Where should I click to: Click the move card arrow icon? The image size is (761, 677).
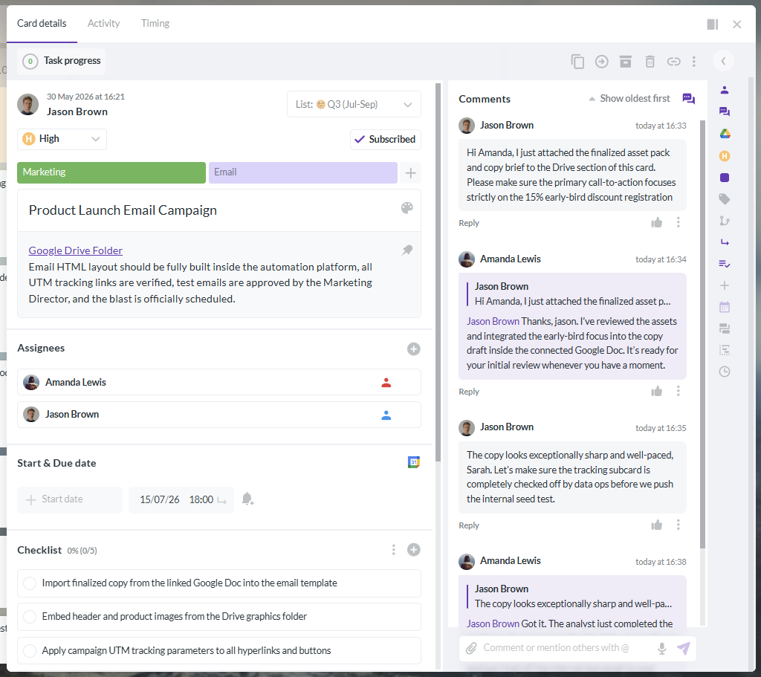tap(602, 62)
